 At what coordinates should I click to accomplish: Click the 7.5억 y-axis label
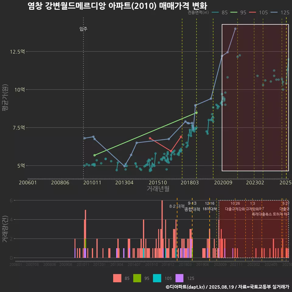point(19,127)
